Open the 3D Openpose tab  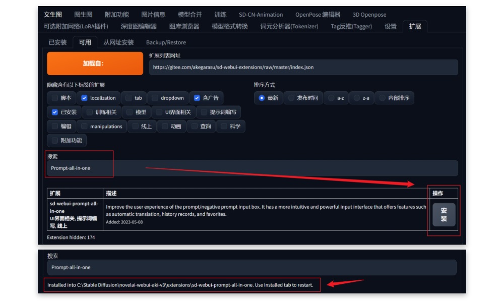[x=369, y=15]
